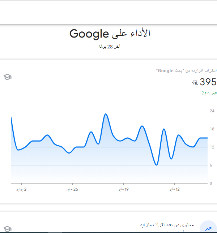Click the 395 clicks total number

coord(208,82)
